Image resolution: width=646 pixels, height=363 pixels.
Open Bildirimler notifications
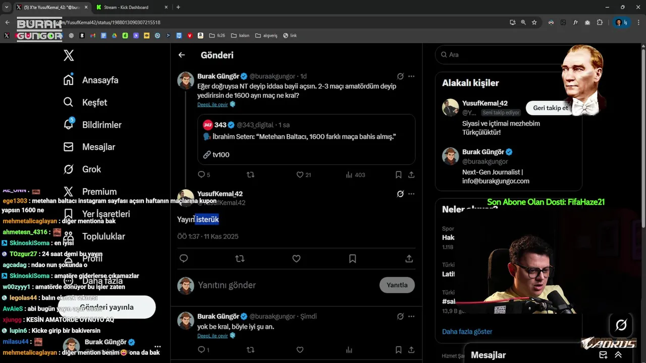click(x=92, y=125)
